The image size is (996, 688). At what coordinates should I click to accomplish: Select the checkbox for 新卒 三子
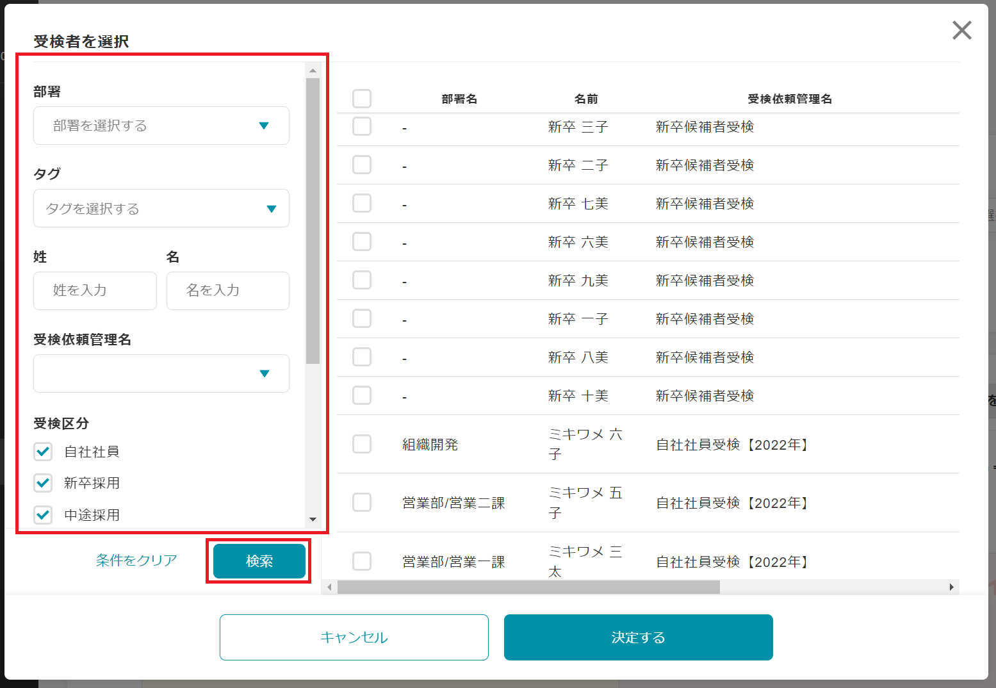pos(362,126)
